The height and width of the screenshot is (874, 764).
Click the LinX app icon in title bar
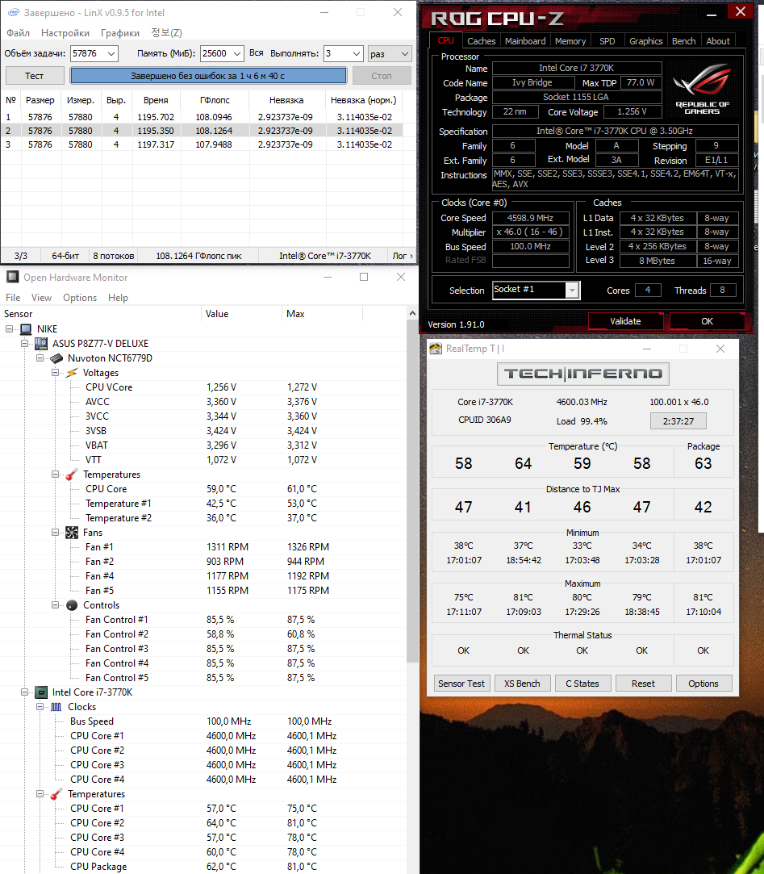pos(13,12)
